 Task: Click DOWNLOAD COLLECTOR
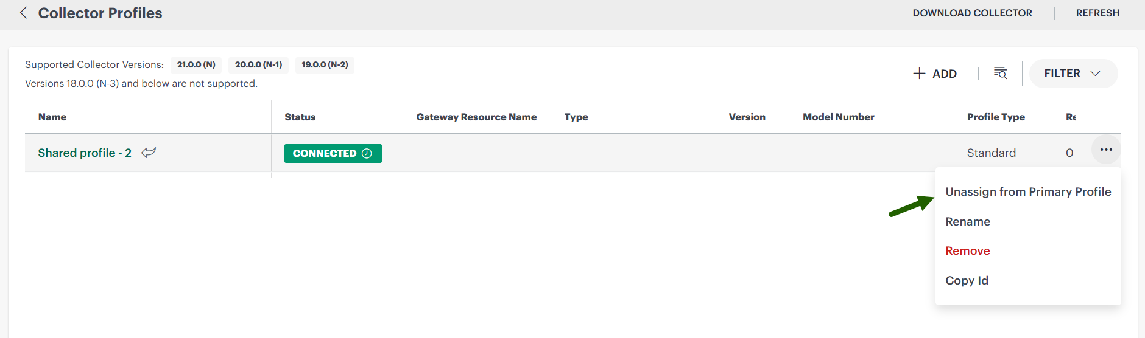click(972, 13)
